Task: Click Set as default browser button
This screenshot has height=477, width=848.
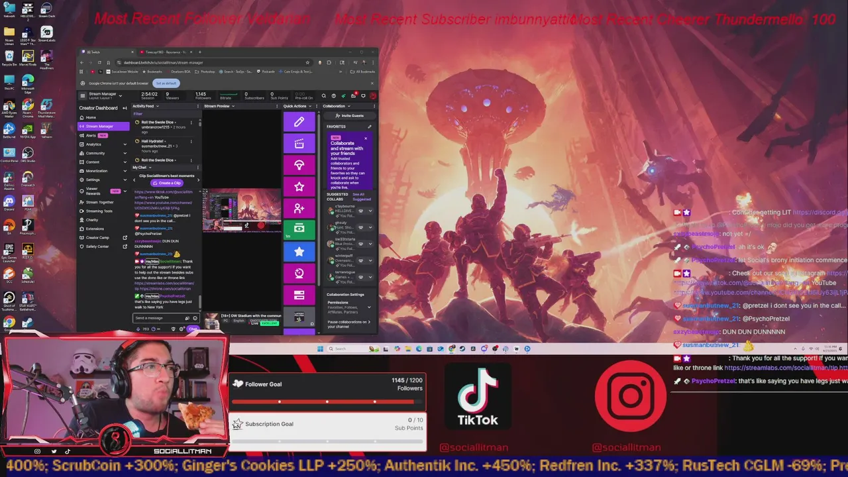Action: point(166,83)
